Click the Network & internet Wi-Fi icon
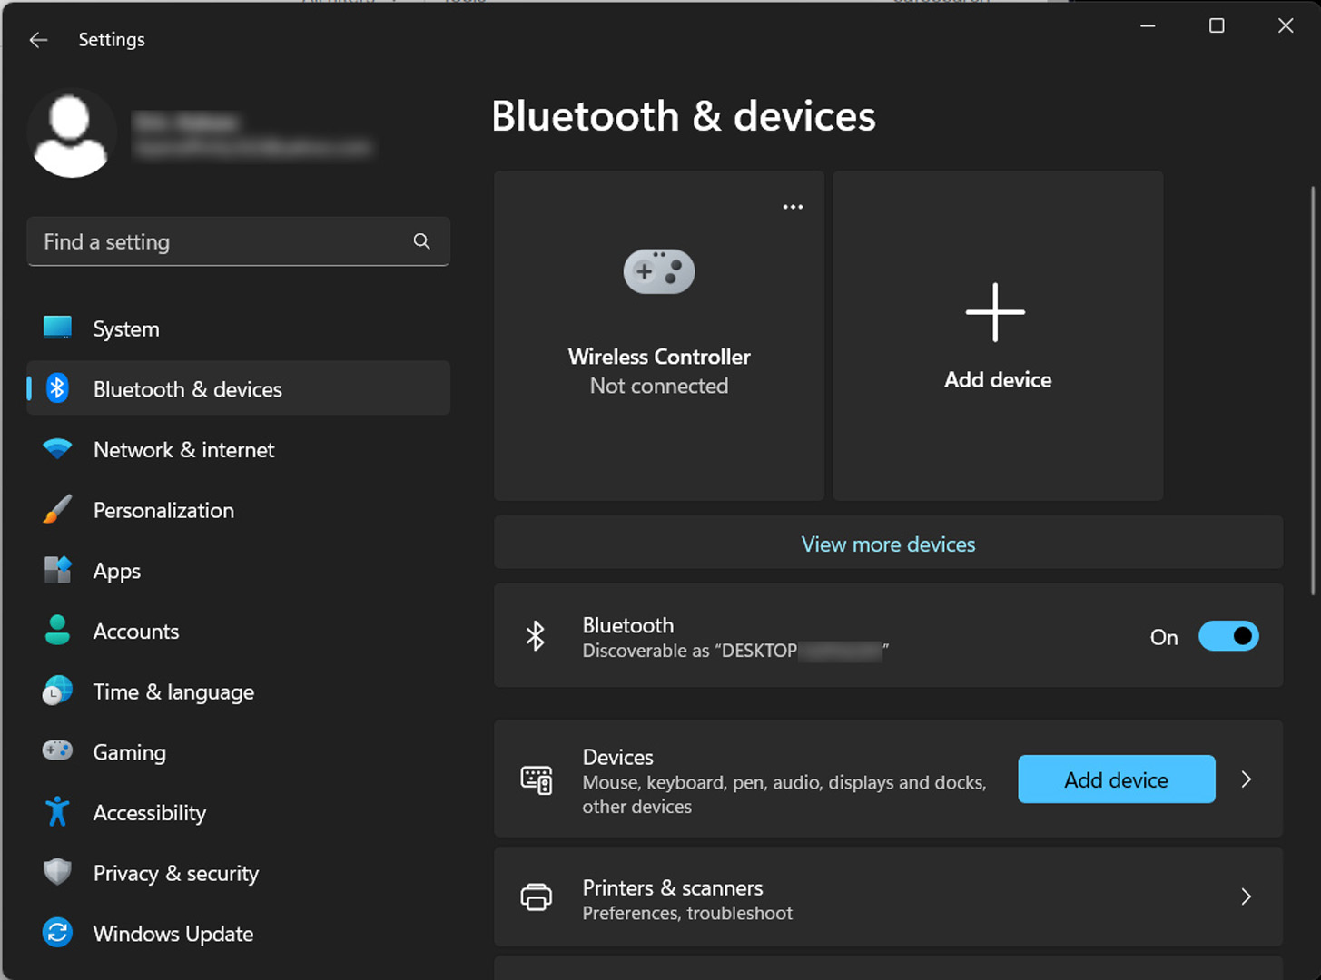Viewport: 1321px width, 980px height. coord(57,448)
